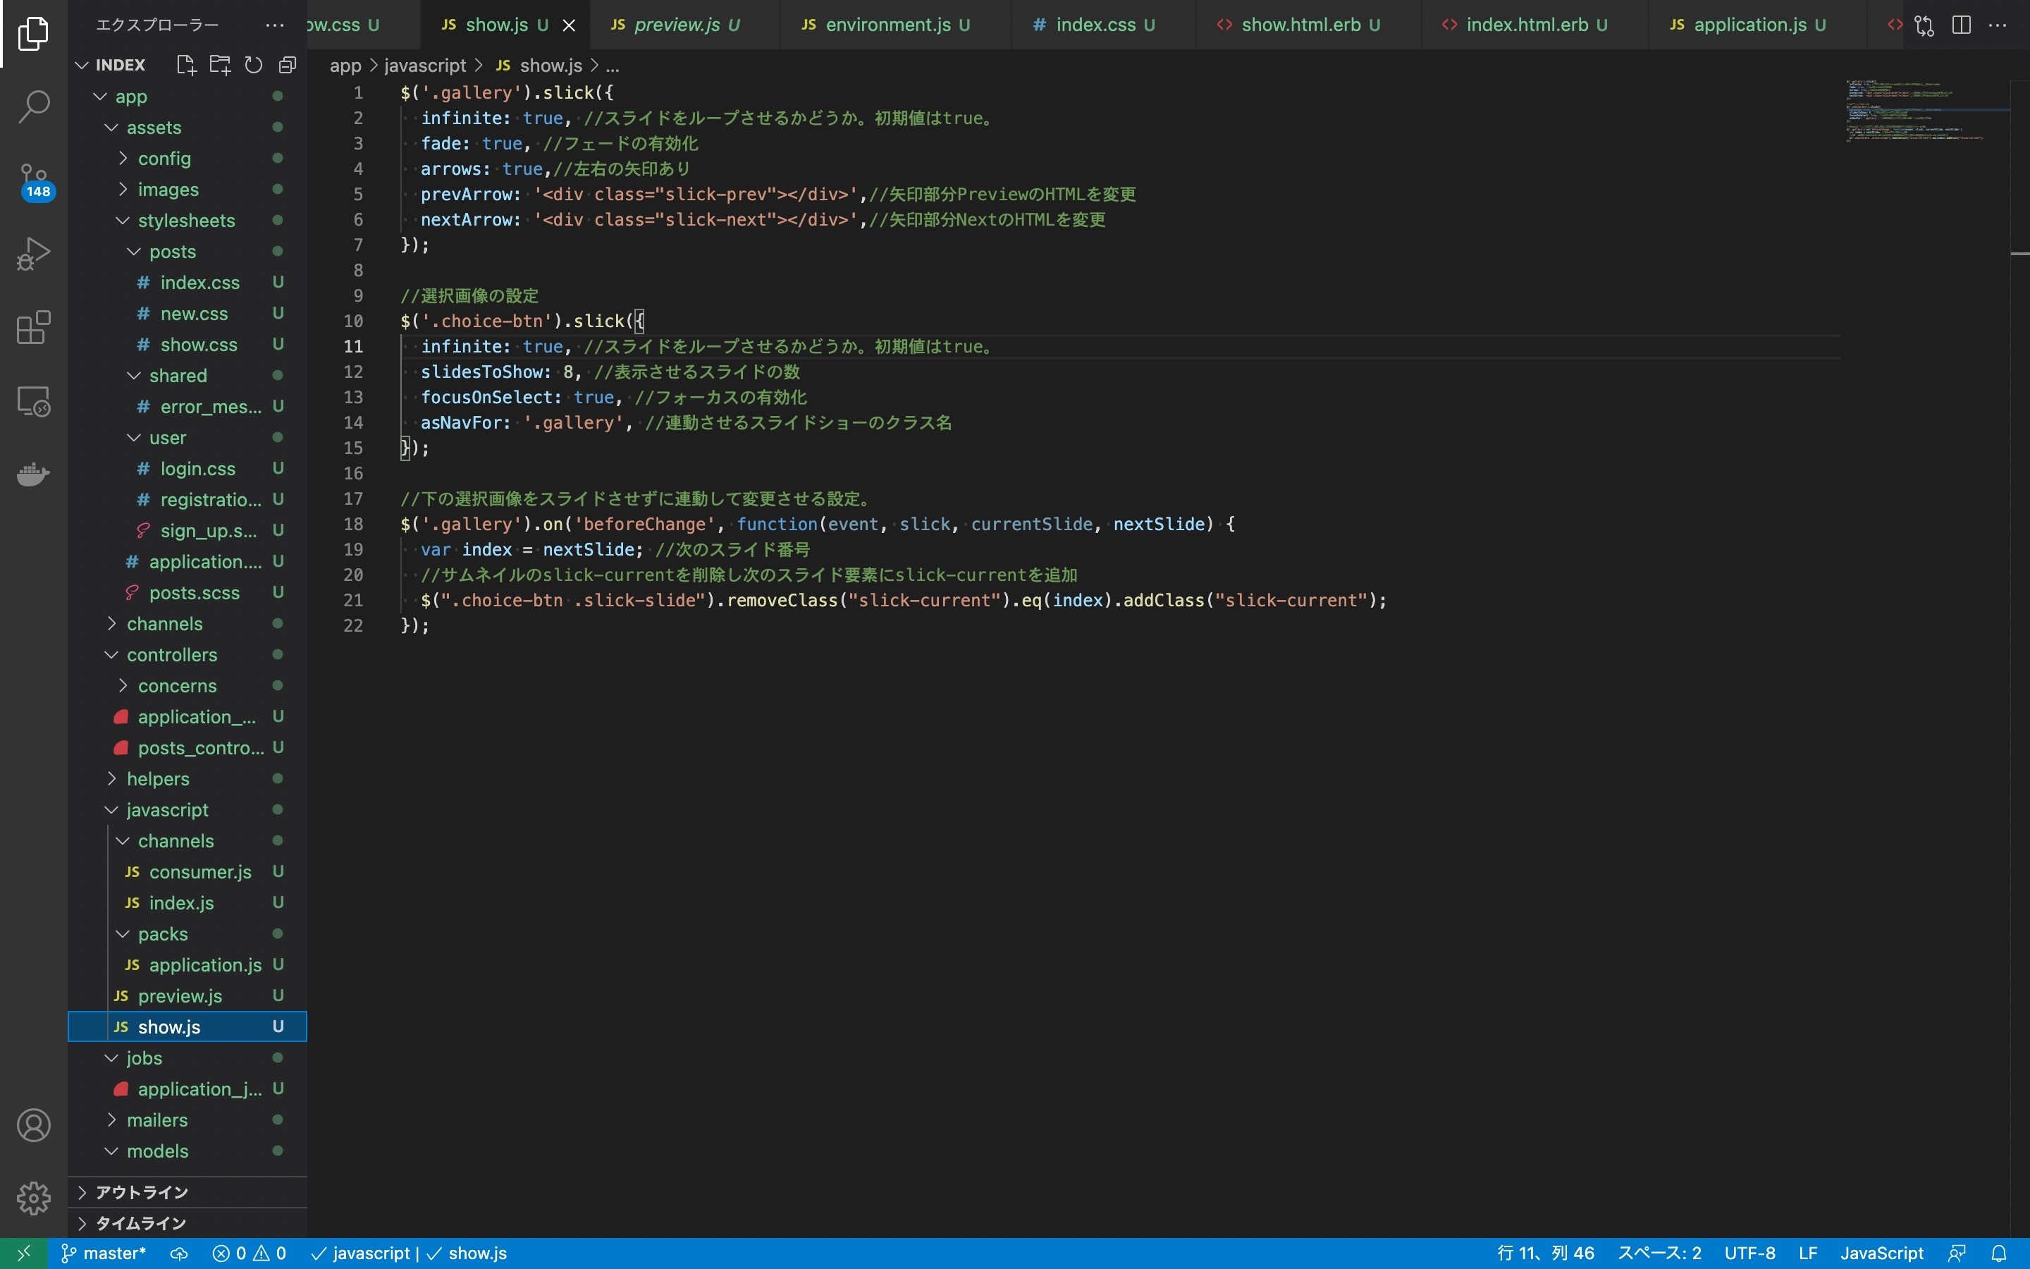Open the Docker view icon

(34, 474)
